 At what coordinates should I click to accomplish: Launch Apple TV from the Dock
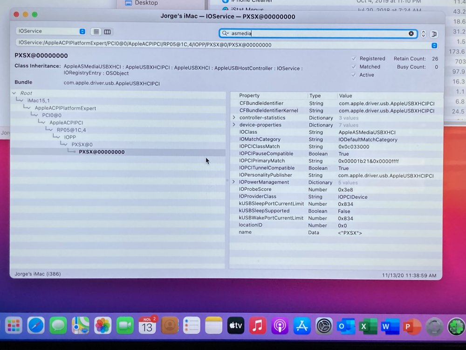click(x=236, y=326)
